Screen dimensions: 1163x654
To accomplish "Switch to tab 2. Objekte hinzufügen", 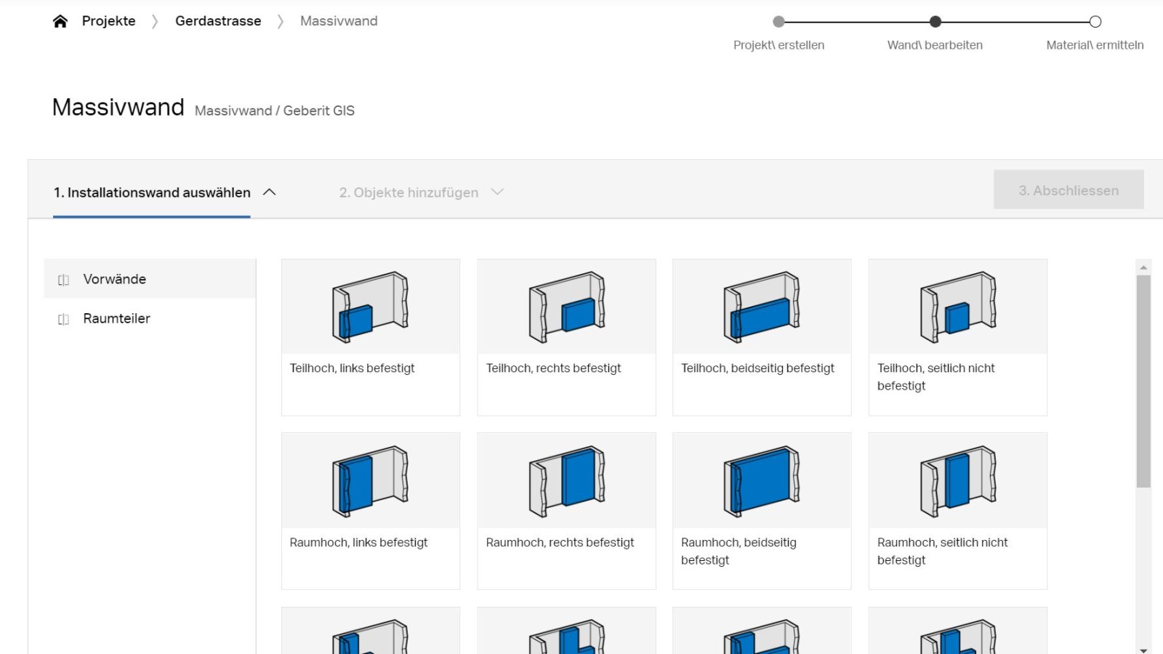I will tap(408, 192).
